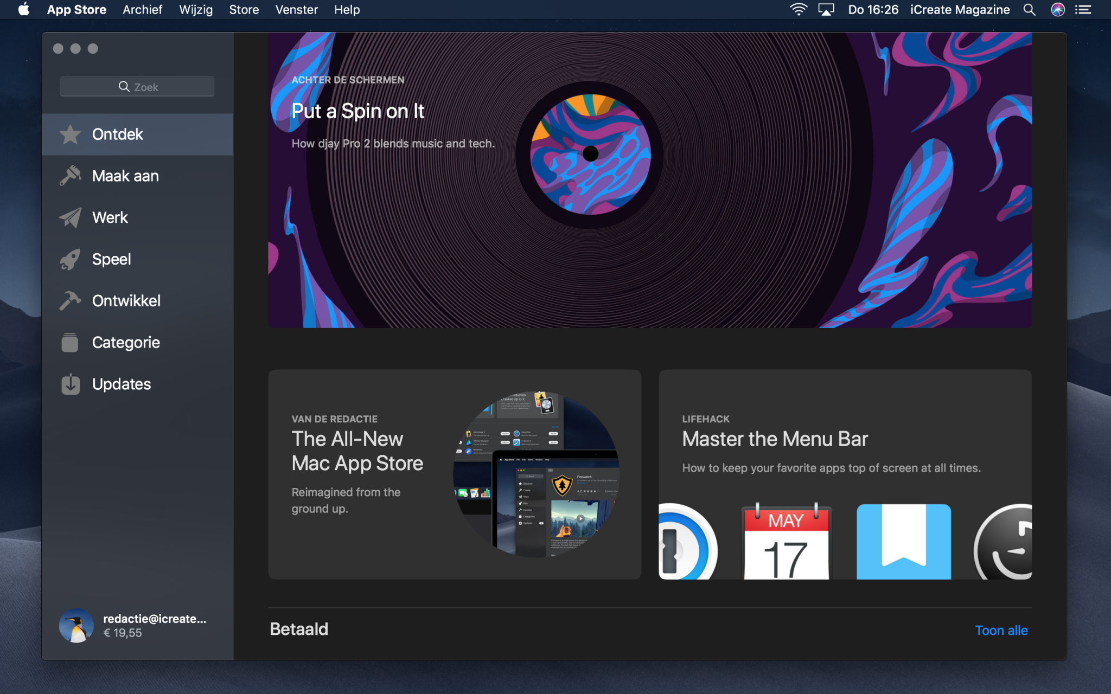Open Spotlight search magnifier in menu bar
This screenshot has height=694, width=1111.
click(1029, 10)
